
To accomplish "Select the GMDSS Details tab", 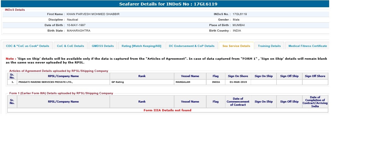I will (103, 46).
